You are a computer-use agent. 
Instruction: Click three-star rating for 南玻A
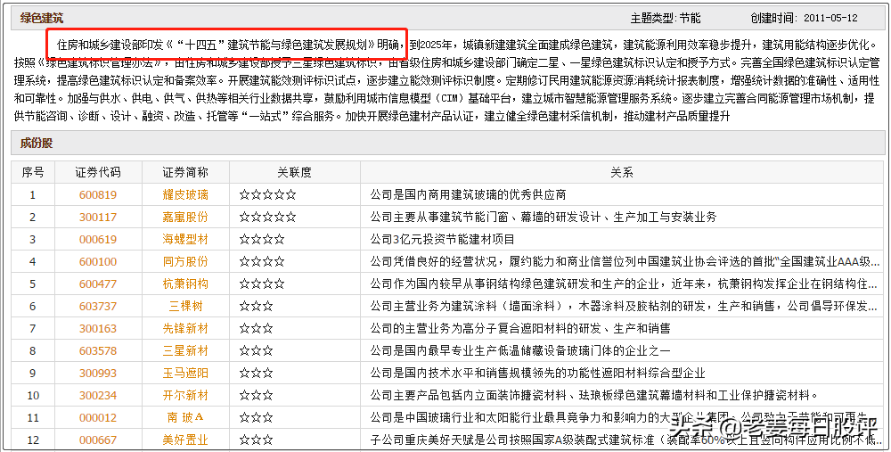pos(257,418)
